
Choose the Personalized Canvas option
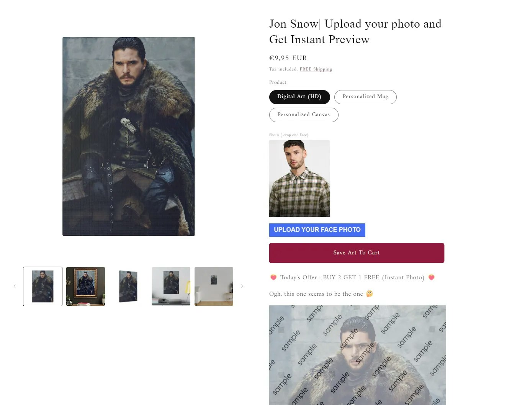(304, 115)
